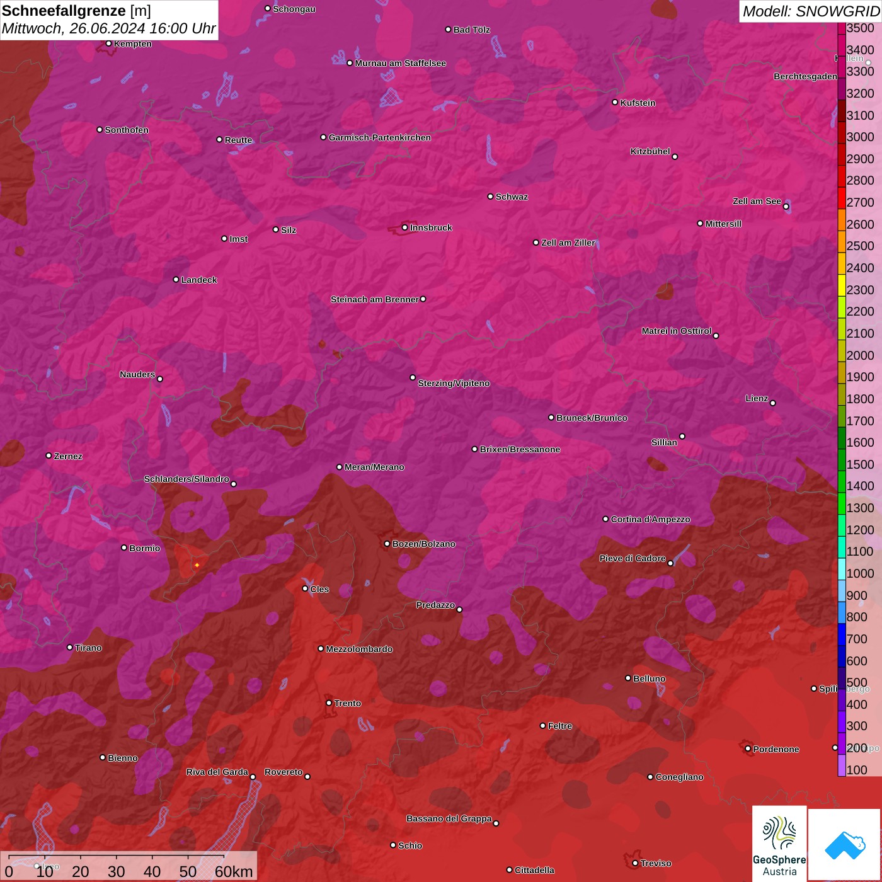This screenshot has height=882, width=882.
Task: Click the Imst label
Action: pyautogui.click(x=239, y=239)
